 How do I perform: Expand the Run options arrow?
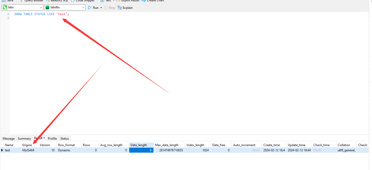(x=101, y=8)
